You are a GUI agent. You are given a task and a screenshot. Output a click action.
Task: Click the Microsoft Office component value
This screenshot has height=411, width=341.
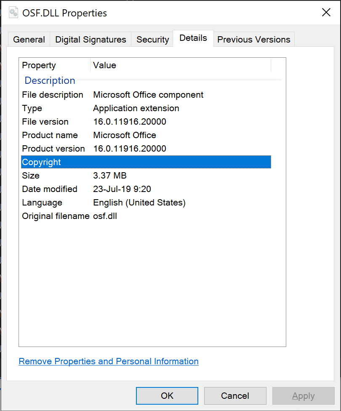[148, 95]
